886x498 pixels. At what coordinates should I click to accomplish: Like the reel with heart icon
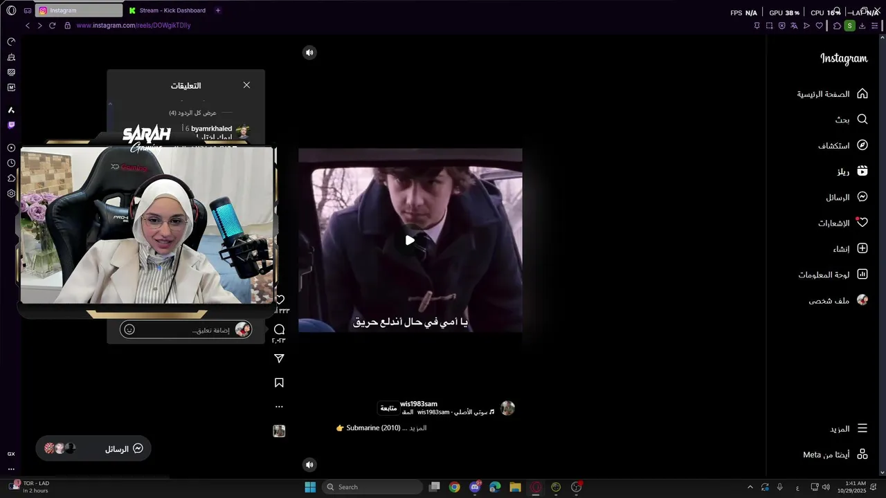(280, 299)
